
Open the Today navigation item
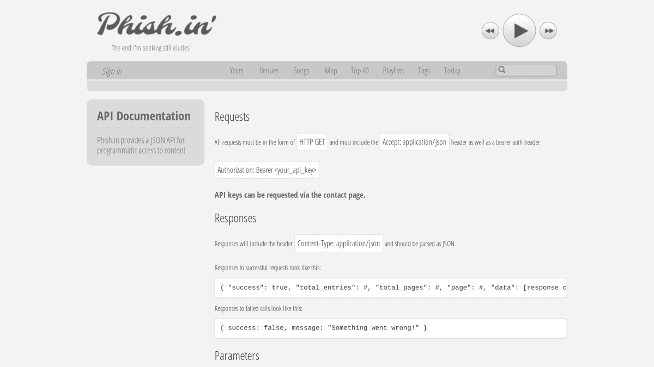point(452,71)
